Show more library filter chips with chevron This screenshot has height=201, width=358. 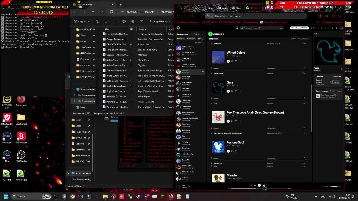tap(203, 39)
